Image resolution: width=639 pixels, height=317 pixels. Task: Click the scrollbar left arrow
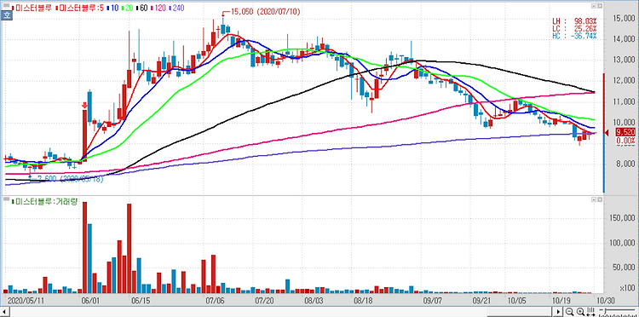pyautogui.click(x=3, y=312)
